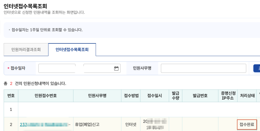
Task: Focus the 민원사무명 search text box
Action: (203, 68)
